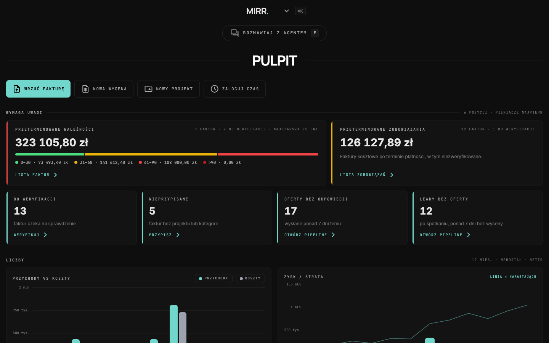Click the Rozmawiaj z agentem button
Viewport: 549px width, 343px height.
click(x=274, y=33)
